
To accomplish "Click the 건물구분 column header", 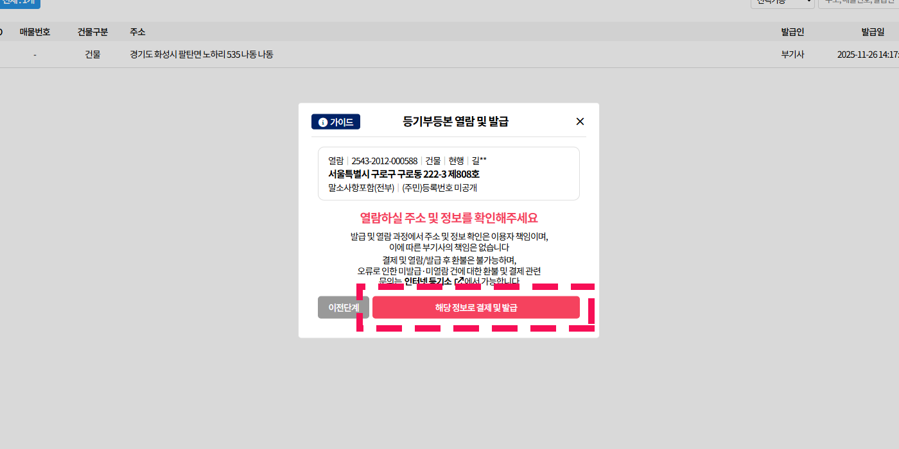I will 92,32.
